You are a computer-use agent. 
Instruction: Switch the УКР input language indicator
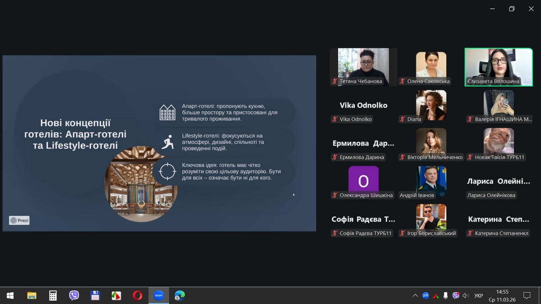point(479,295)
